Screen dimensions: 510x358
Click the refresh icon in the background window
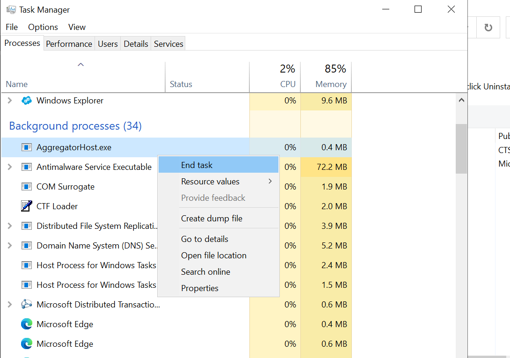(488, 28)
